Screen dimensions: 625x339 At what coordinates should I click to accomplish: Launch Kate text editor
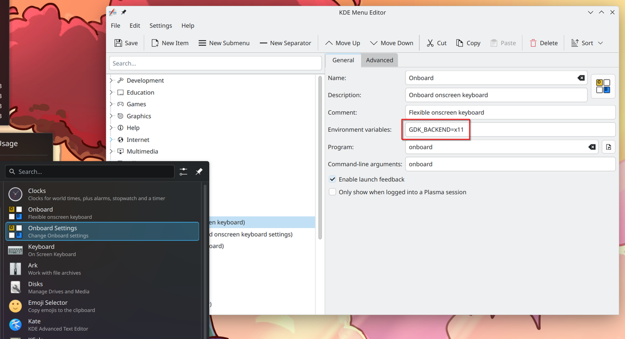[x=102, y=324]
